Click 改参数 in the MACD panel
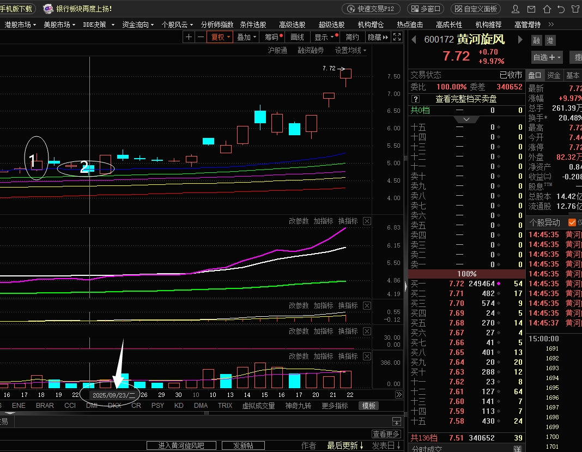This screenshot has width=582, height=452. (299, 221)
